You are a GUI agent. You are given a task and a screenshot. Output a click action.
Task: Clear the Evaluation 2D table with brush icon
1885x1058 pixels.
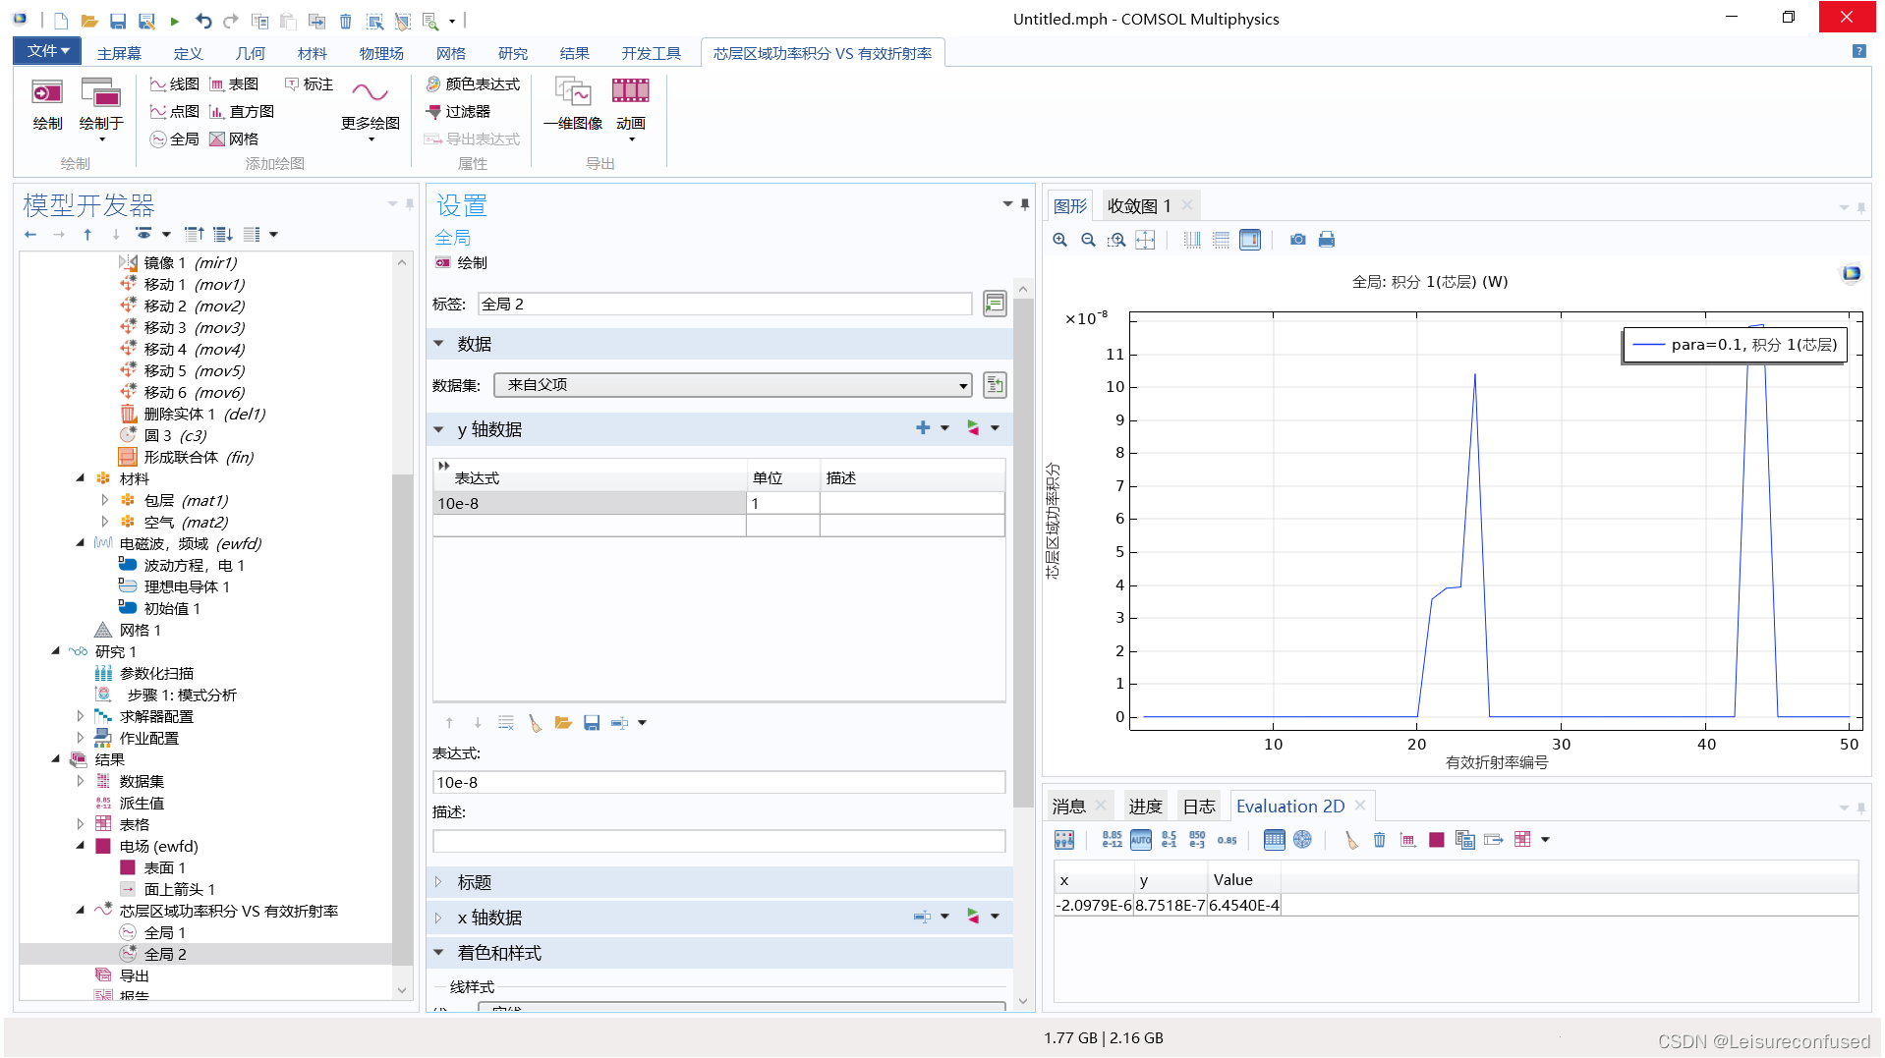1352,840
